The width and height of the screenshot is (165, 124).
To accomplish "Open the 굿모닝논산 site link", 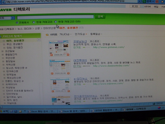I will pyautogui.click(x=80, y=41).
